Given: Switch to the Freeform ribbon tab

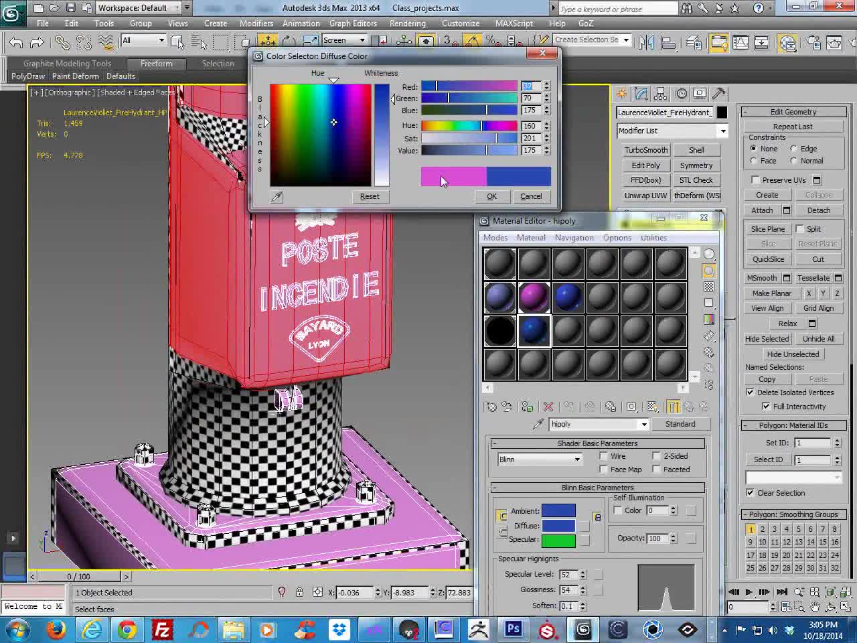Looking at the screenshot, I should point(156,64).
